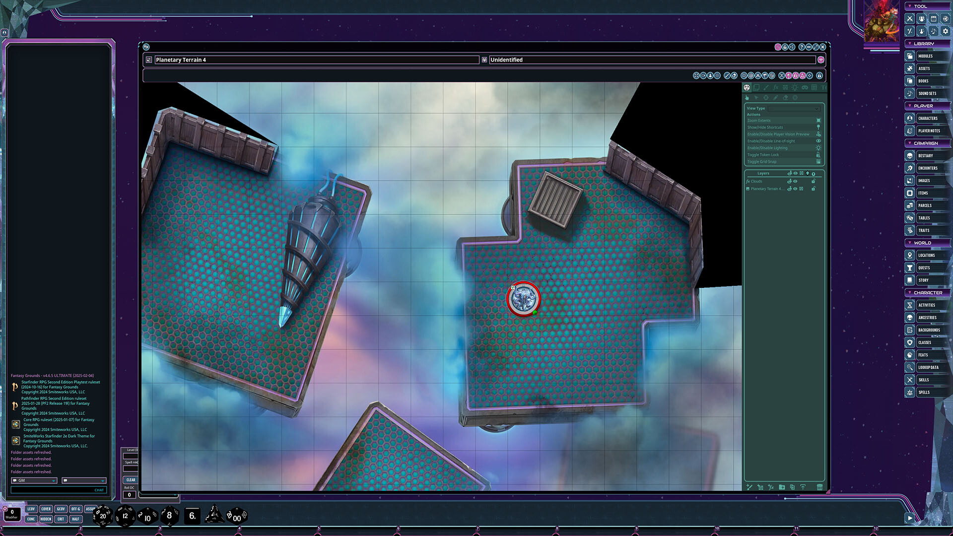Toggle visibility of the Clouds layer
Image resolution: width=953 pixels, height=536 pixels.
pyautogui.click(x=794, y=182)
